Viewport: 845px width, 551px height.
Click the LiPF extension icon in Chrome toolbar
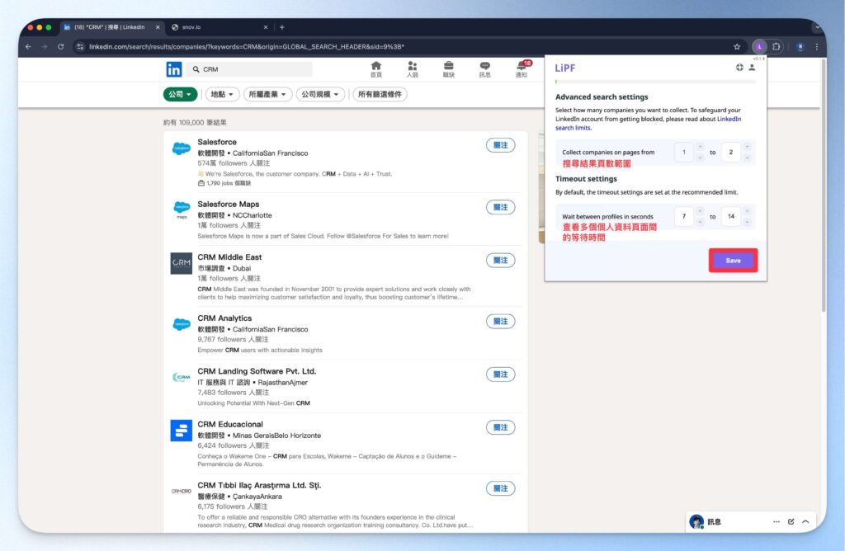pyautogui.click(x=759, y=47)
